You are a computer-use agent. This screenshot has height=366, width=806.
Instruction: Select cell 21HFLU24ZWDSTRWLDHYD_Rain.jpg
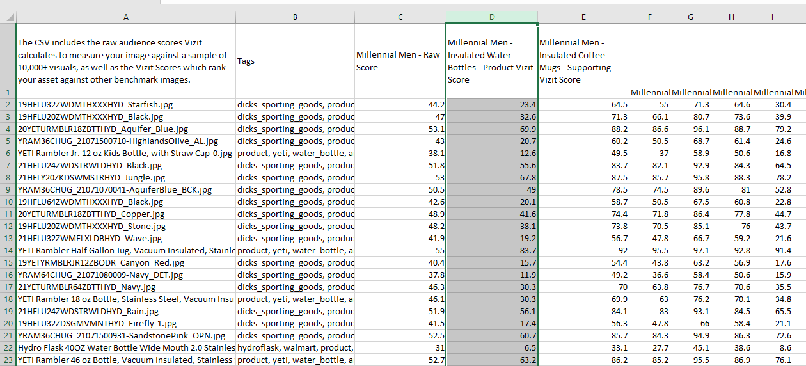(125, 311)
